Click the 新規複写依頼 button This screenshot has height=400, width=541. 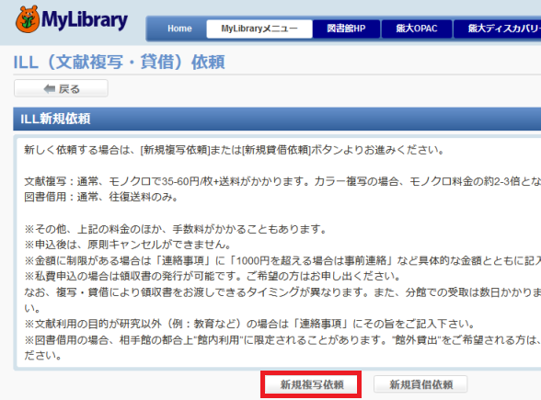(312, 384)
